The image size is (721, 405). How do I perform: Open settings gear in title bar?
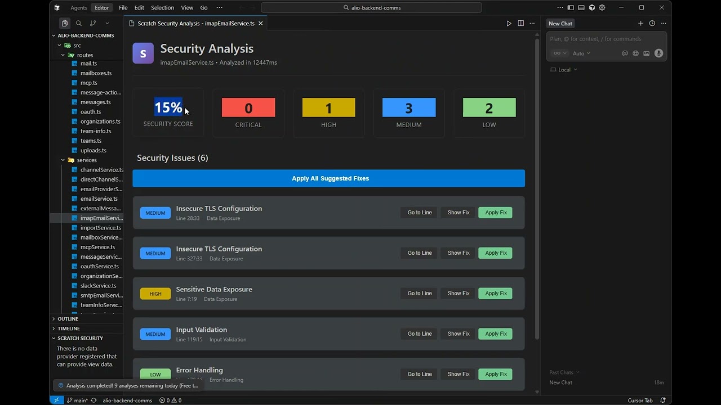(602, 8)
